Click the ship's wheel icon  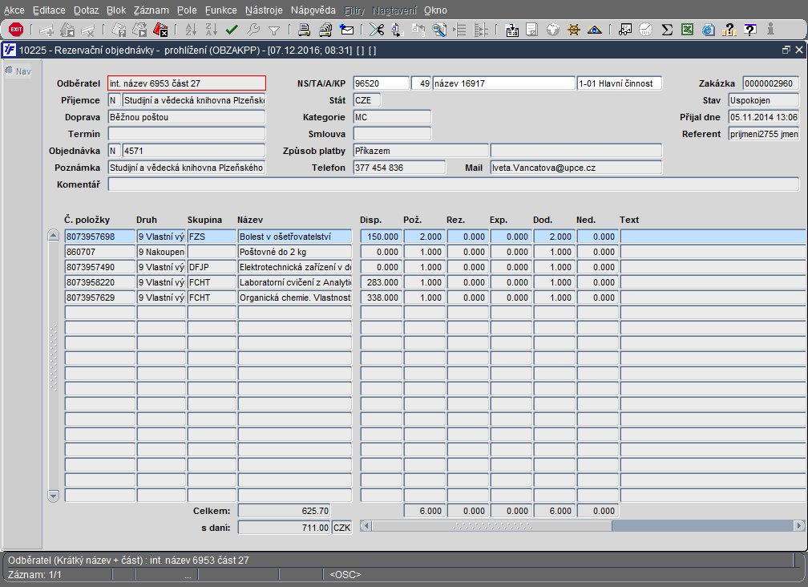click(x=574, y=30)
